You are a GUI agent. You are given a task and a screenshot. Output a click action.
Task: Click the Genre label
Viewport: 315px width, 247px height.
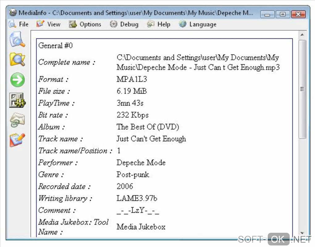pos(51,175)
